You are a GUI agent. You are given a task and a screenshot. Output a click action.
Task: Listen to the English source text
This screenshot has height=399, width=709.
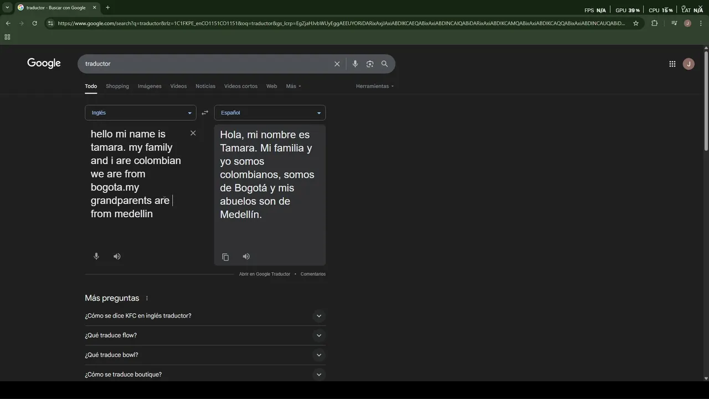(x=117, y=256)
